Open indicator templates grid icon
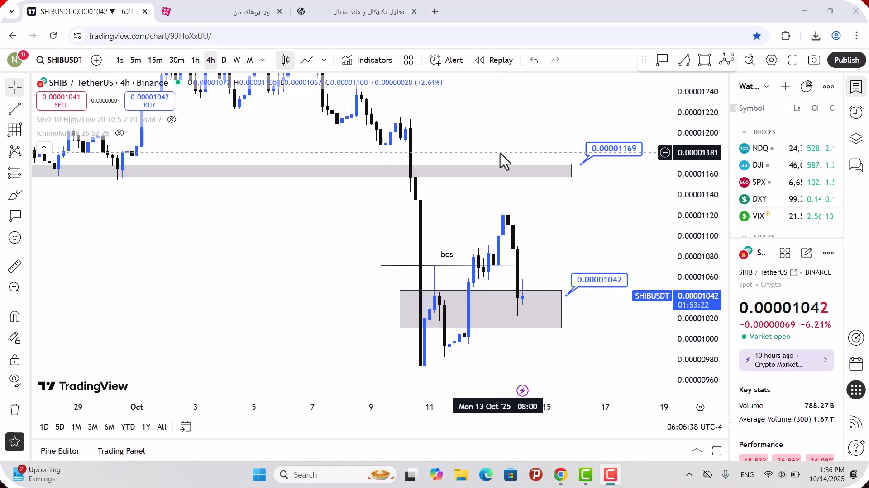 point(409,60)
